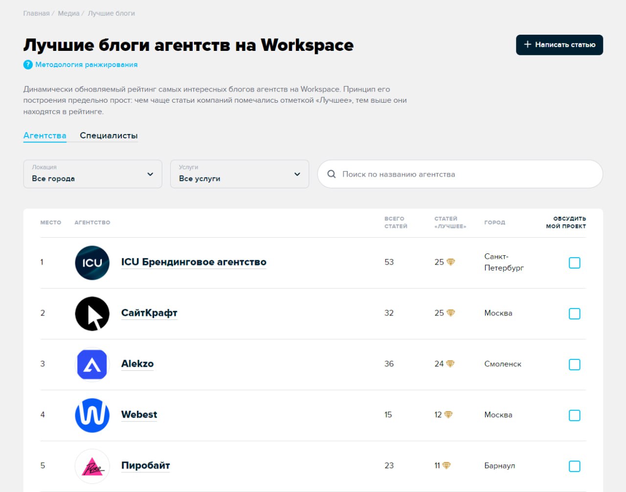Click the Город column header

point(495,223)
